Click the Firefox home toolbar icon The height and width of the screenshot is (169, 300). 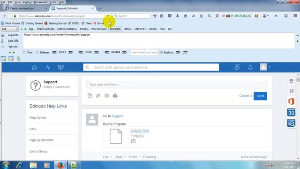186,16
